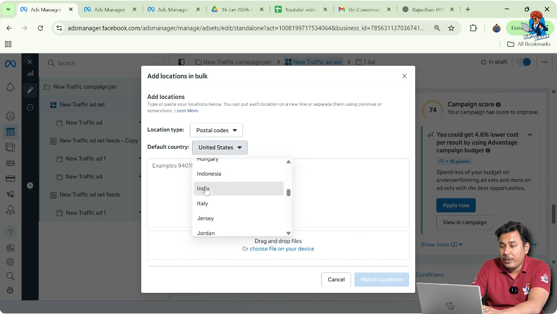Select the pencil edit icon

tap(30, 90)
